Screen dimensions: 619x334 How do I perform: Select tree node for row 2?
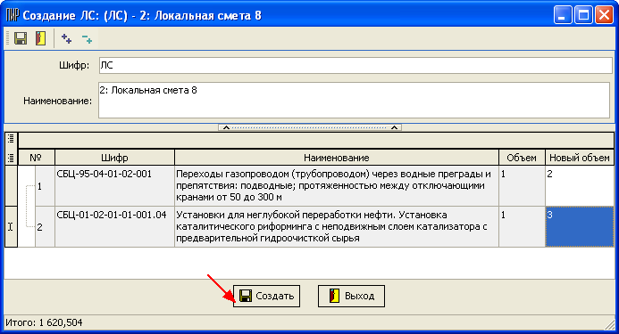39,227
